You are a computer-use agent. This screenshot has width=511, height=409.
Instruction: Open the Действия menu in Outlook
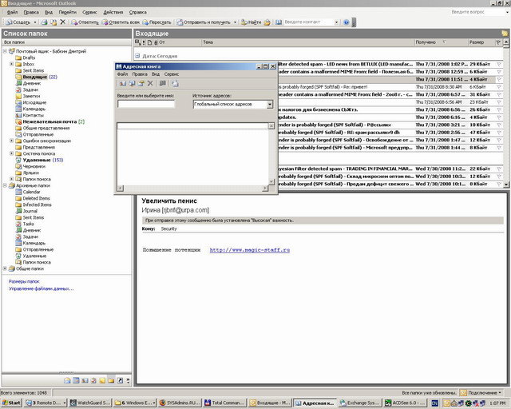(113, 12)
